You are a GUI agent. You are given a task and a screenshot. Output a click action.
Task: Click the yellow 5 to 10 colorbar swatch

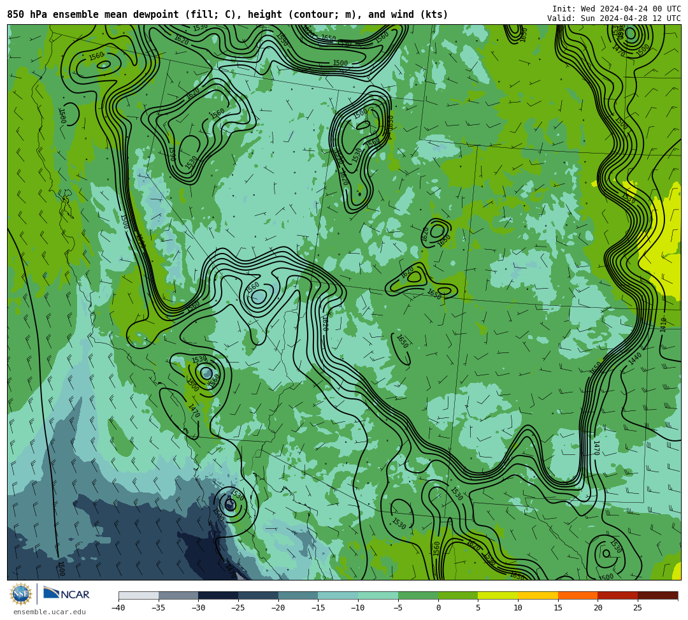click(x=498, y=595)
